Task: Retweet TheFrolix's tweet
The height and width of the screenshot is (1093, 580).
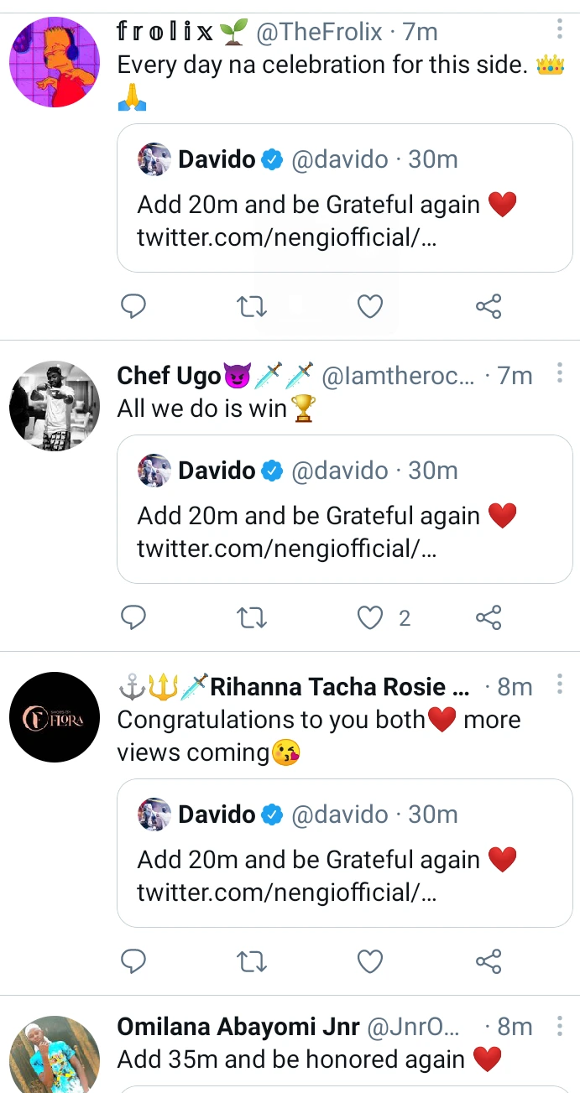Action: click(252, 307)
